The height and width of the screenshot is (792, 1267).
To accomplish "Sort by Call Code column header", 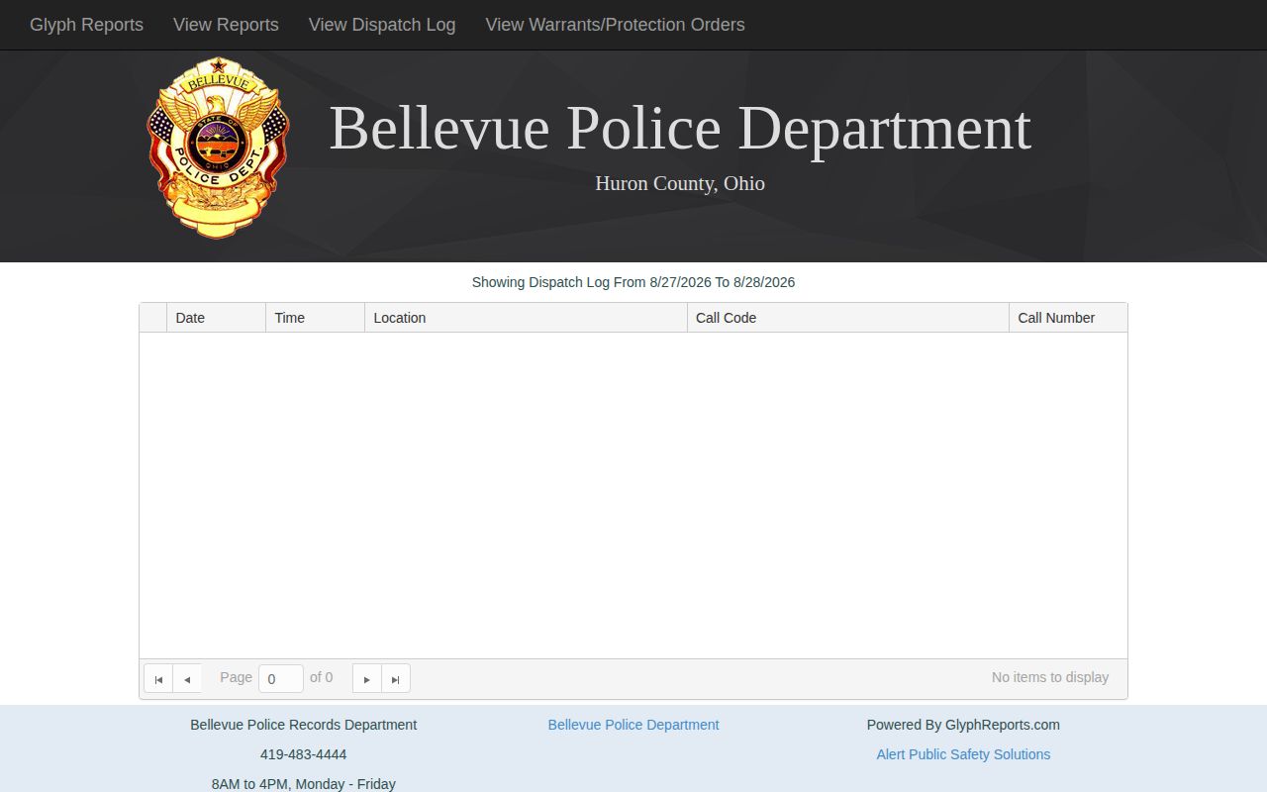I will pos(848,318).
